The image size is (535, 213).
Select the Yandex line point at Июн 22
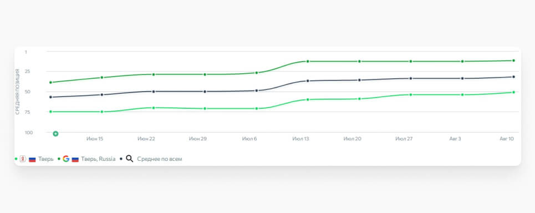(x=154, y=108)
